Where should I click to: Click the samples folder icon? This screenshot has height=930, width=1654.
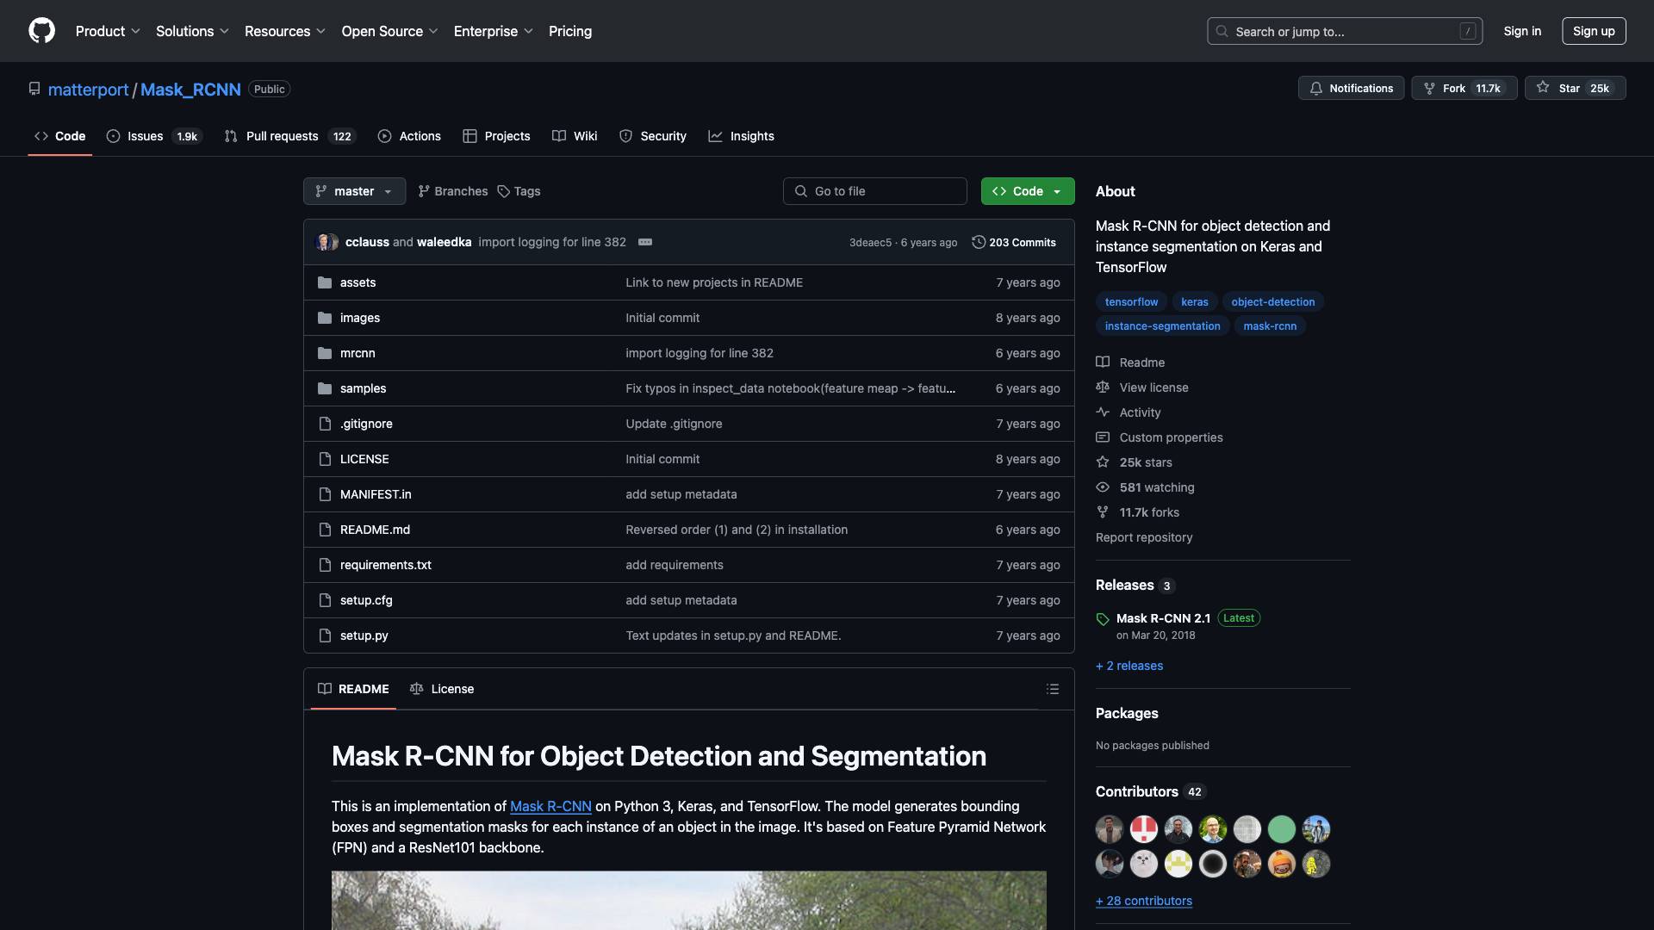click(x=325, y=388)
